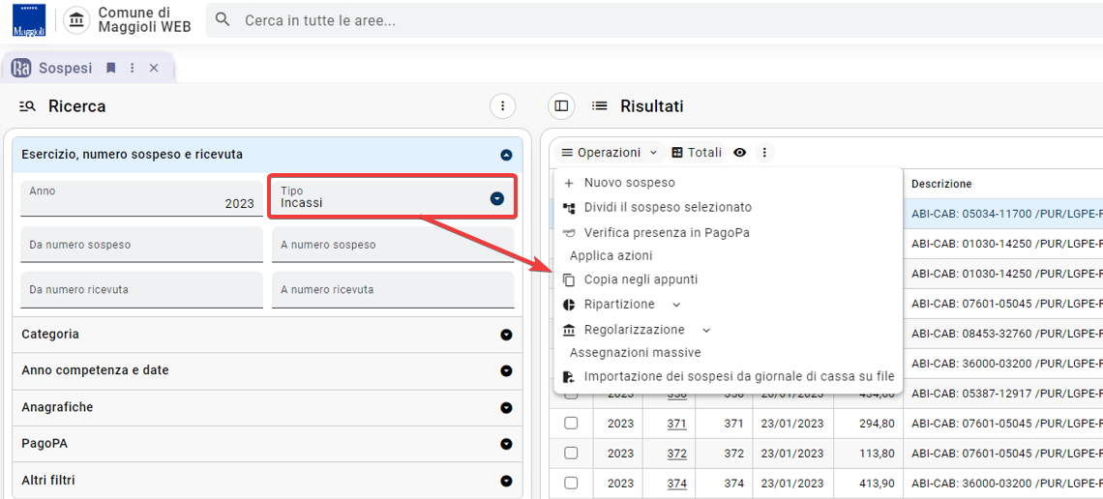
Task: Open the three-dot menu beside Totali
Action: coord(764,153)
